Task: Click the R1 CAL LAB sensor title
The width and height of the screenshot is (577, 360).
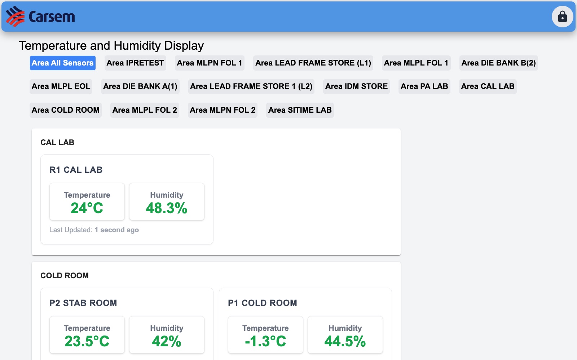Action: click(76, 170)
